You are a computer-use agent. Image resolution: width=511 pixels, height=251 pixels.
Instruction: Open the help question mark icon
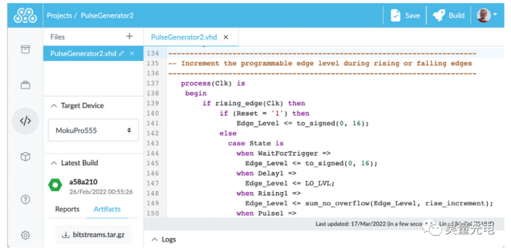[26, 199]
